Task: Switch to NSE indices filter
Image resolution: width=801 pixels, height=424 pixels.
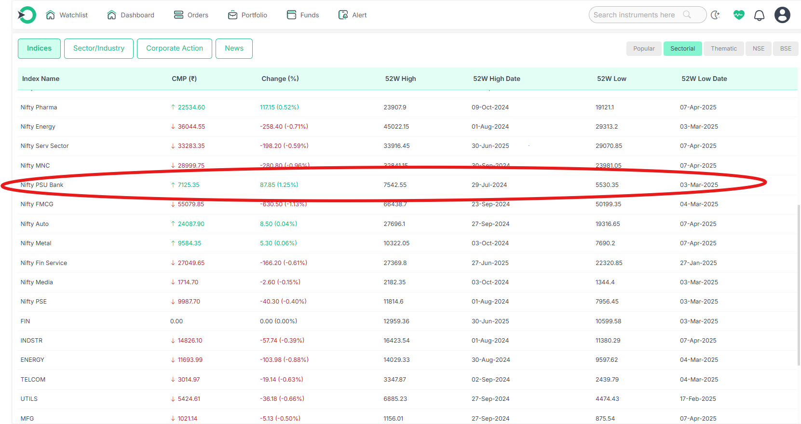Action: 758,49
